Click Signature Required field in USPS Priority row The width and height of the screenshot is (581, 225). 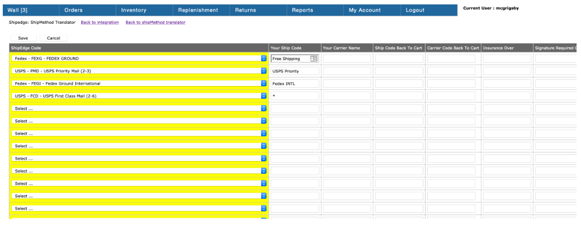(x=556, y=71)
